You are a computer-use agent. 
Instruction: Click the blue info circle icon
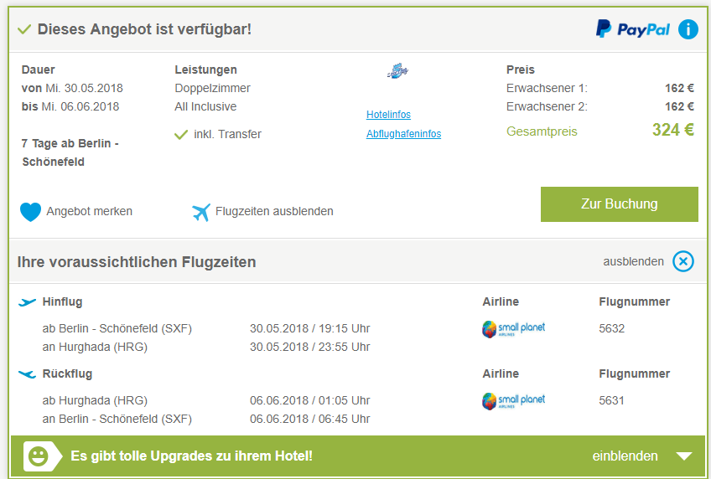(x=688, y=29)
